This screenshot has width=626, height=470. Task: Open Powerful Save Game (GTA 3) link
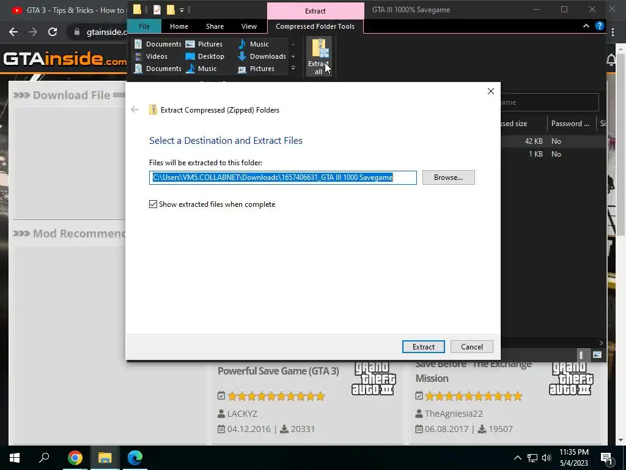click(x=278, y=371)
